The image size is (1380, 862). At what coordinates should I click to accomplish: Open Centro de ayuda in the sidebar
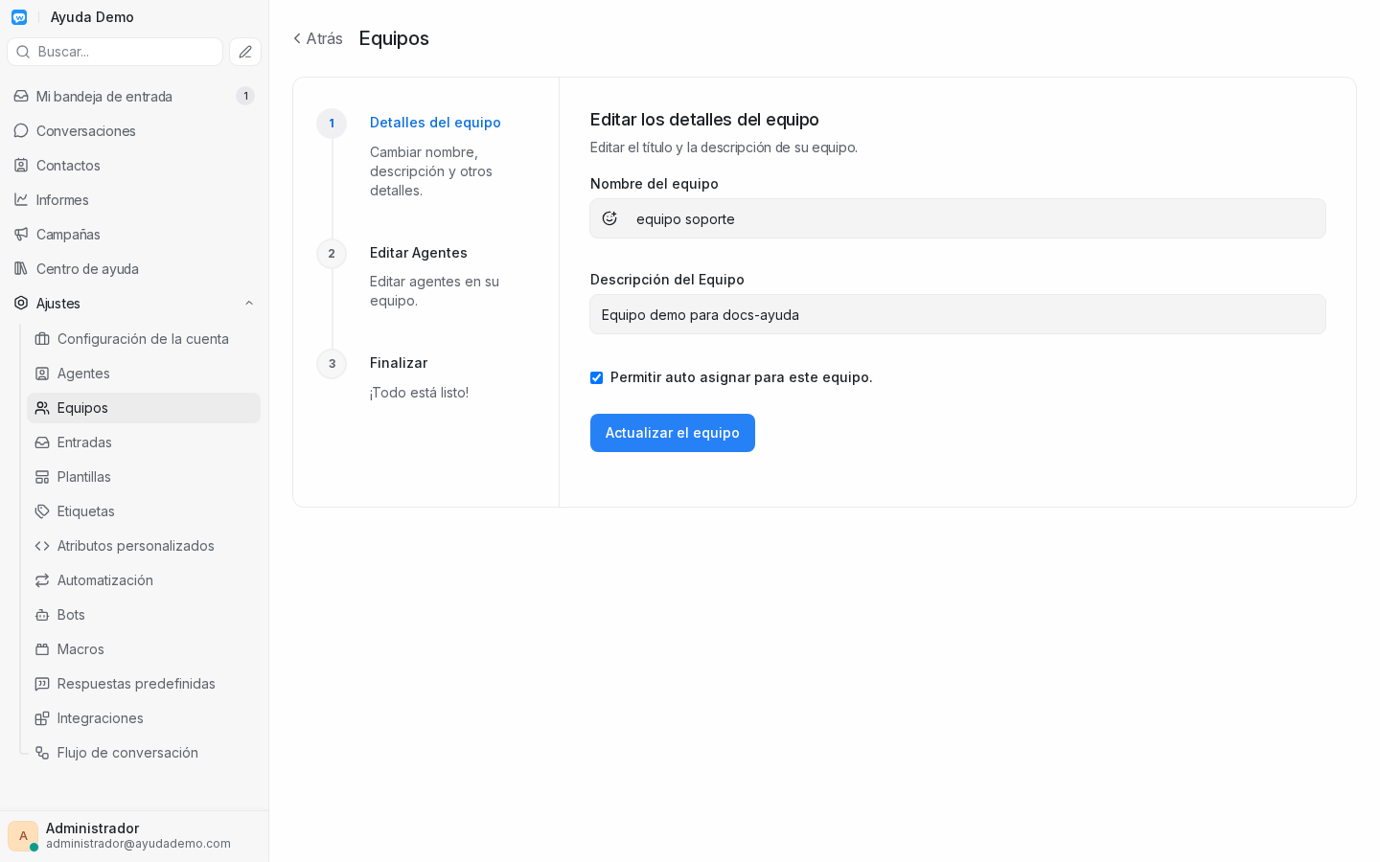tap(134, 268)
